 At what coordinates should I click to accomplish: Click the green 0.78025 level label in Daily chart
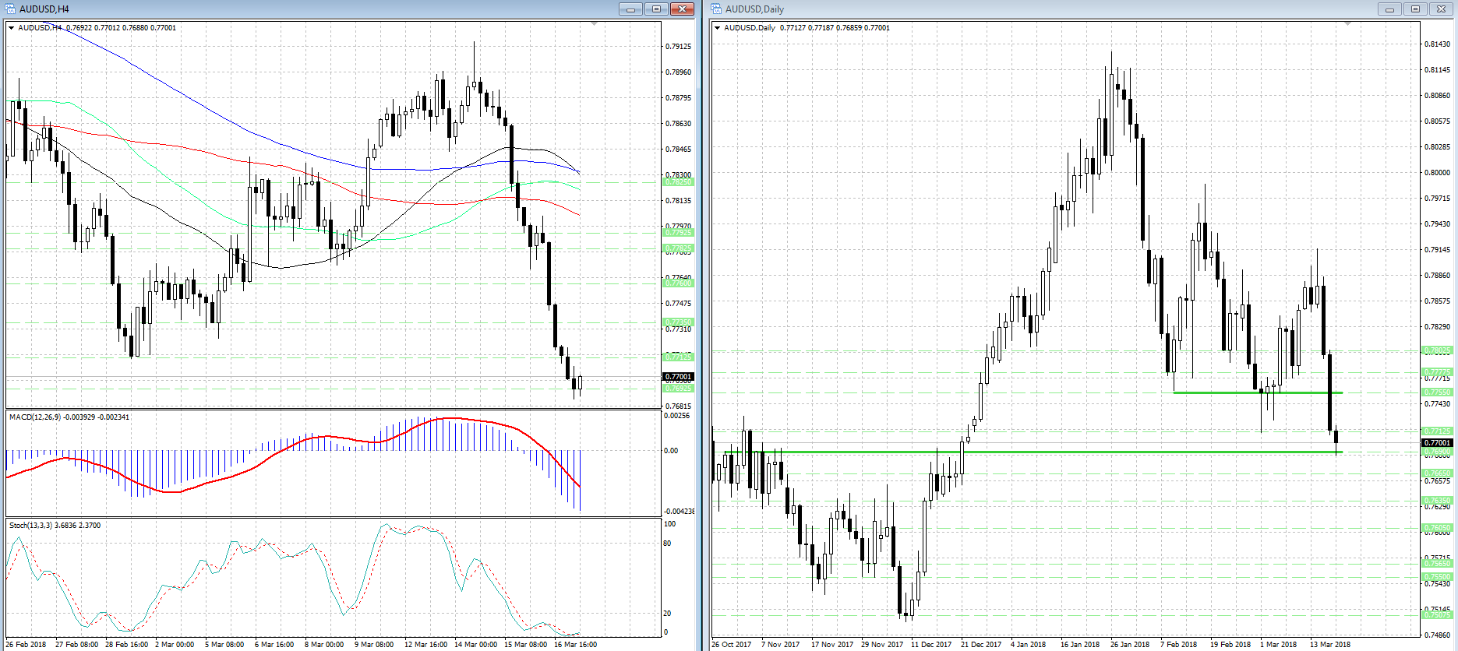point(1437,350)
